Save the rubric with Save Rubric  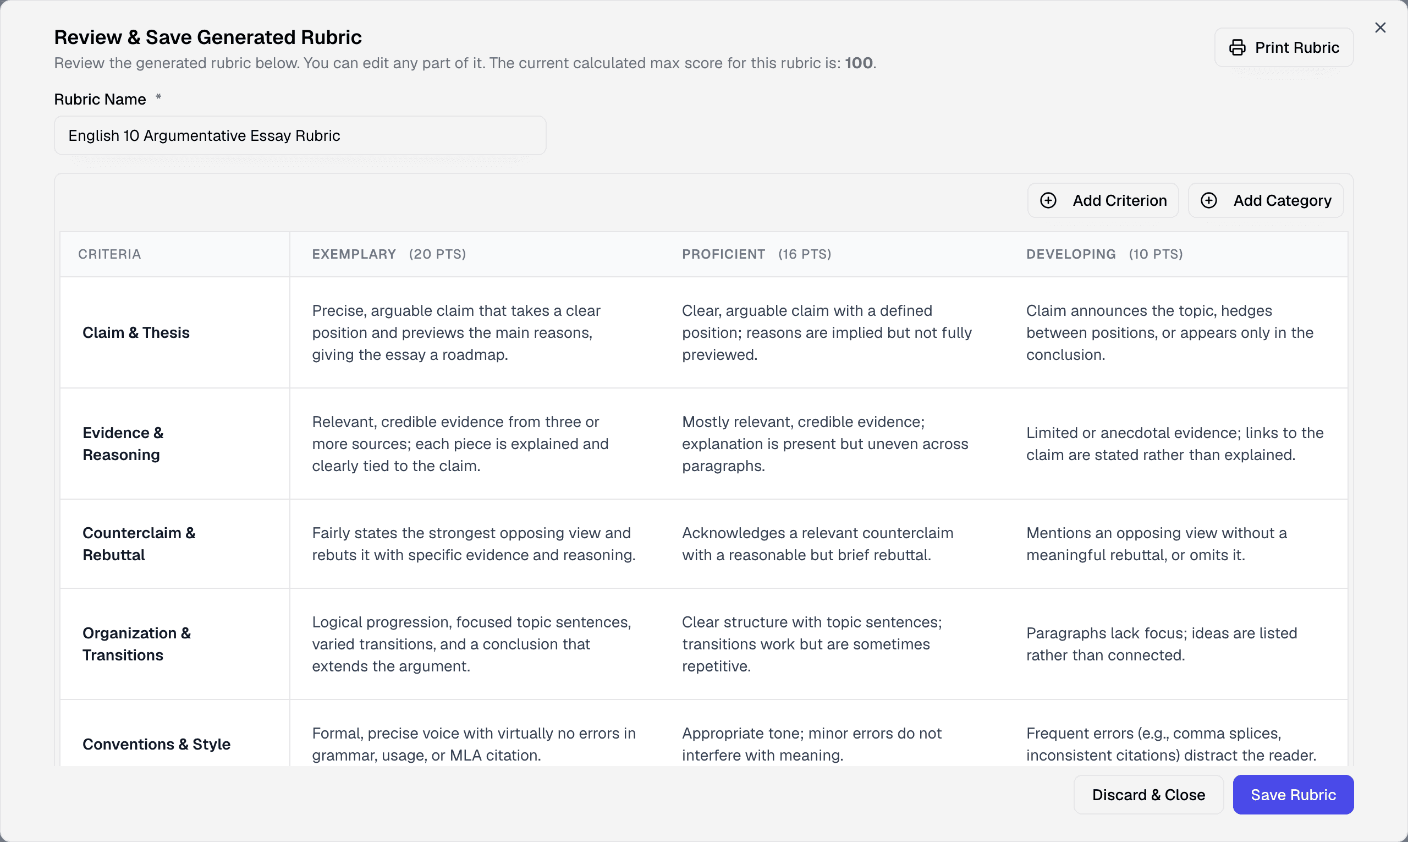pyautogui.click(x=1293, y=794)
